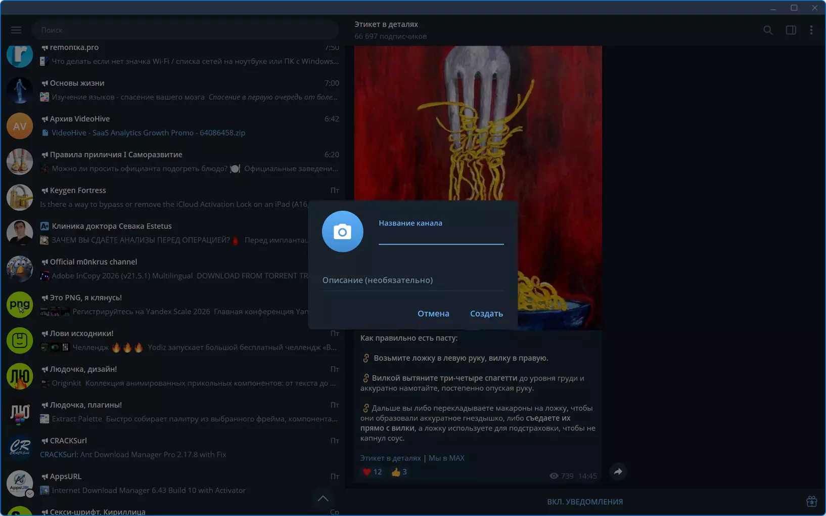Cancel the channel creation dialog
This screenshot has height=516, width=826.
pyautogui.click(x=433, y=314)
